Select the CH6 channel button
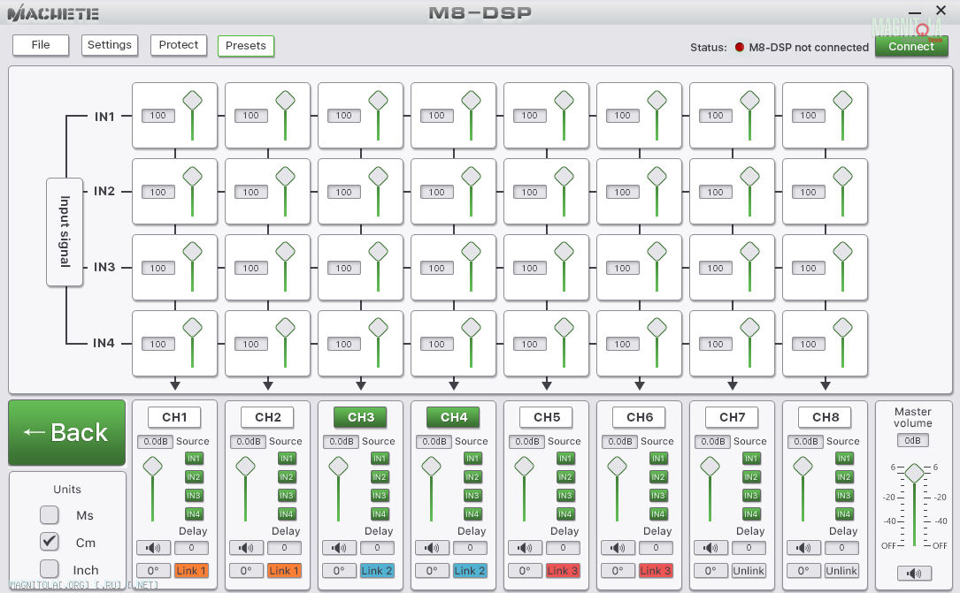960x593 pixels. (x=639, y=417)
